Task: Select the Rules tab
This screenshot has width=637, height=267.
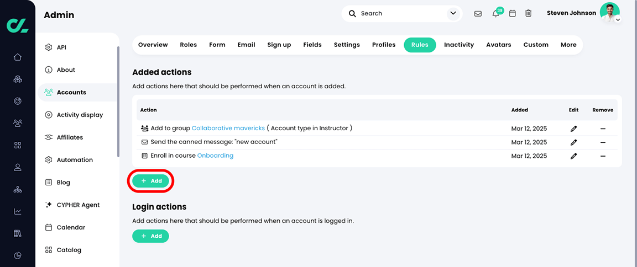Action: [420, 45]
